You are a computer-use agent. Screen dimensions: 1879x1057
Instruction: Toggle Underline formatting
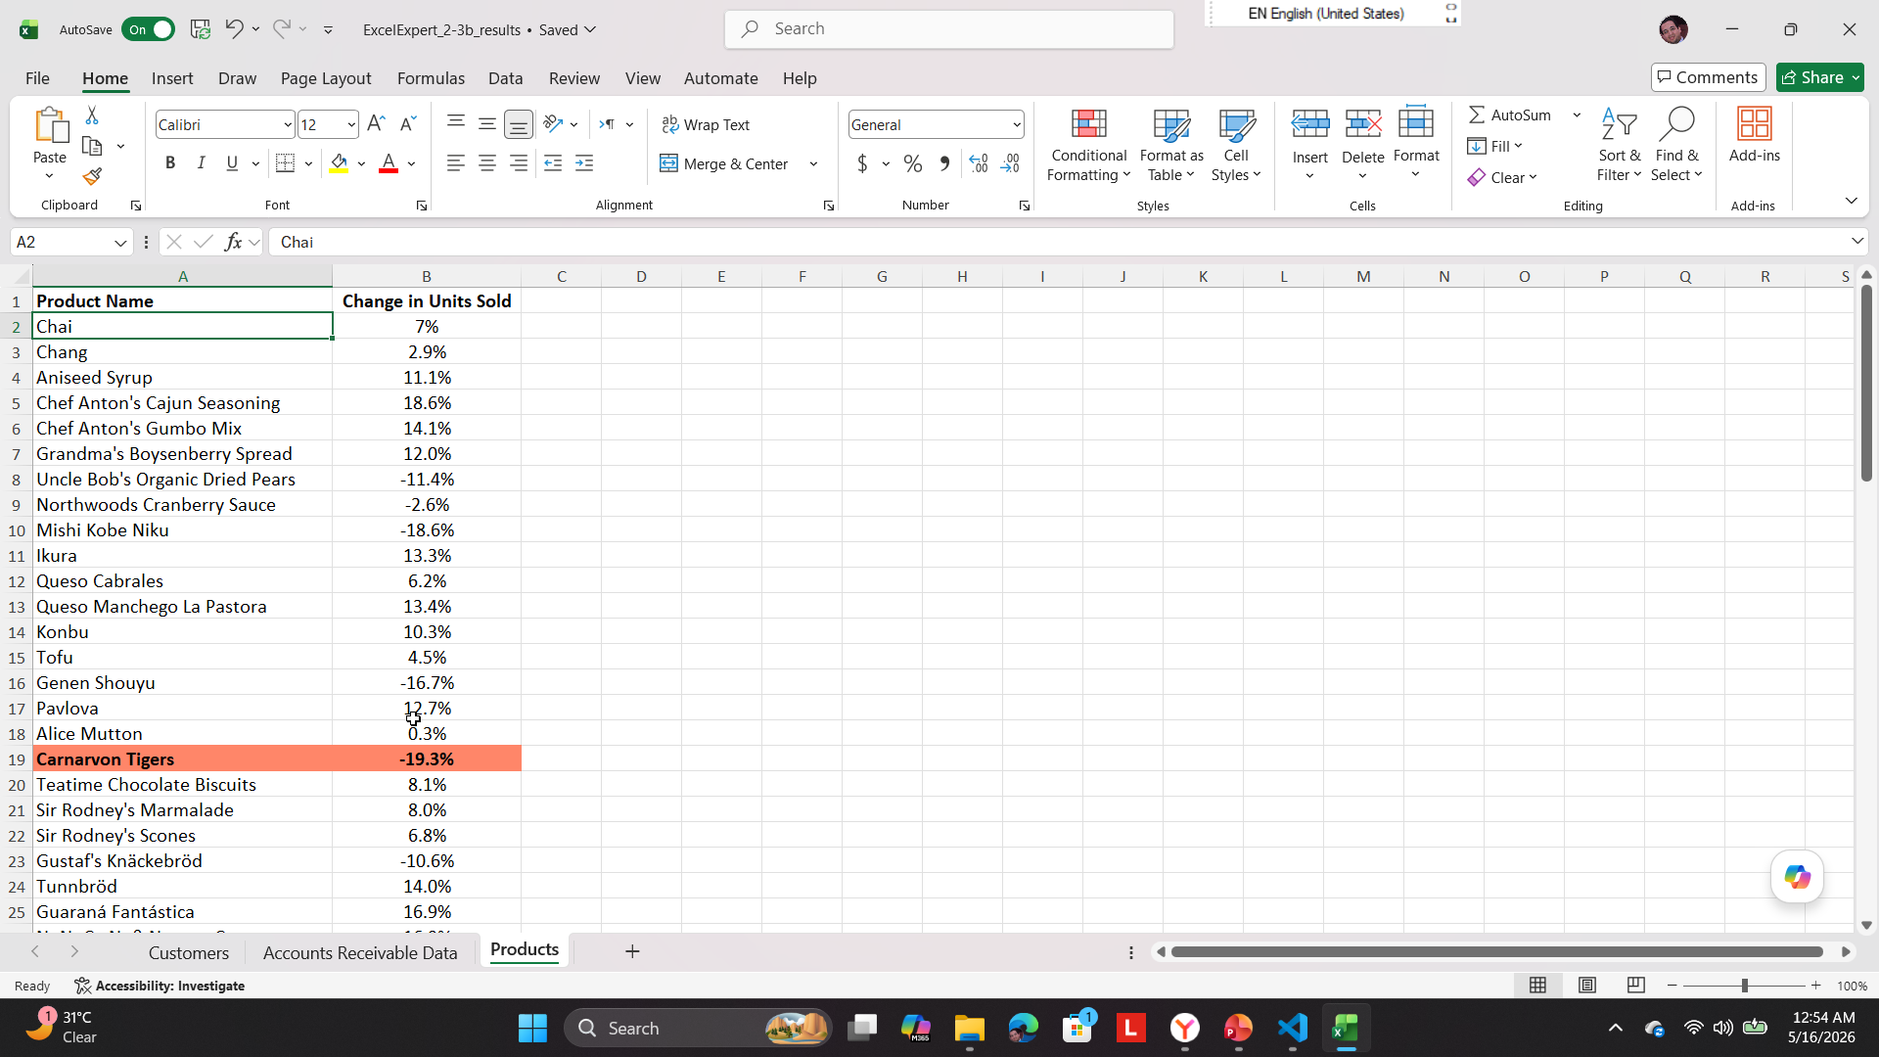[x=232, y=163]
